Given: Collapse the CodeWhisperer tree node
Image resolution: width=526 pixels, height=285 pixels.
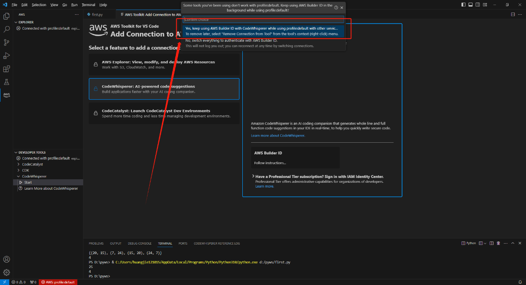Looking at the screenshot, I should tap(18, 176).
